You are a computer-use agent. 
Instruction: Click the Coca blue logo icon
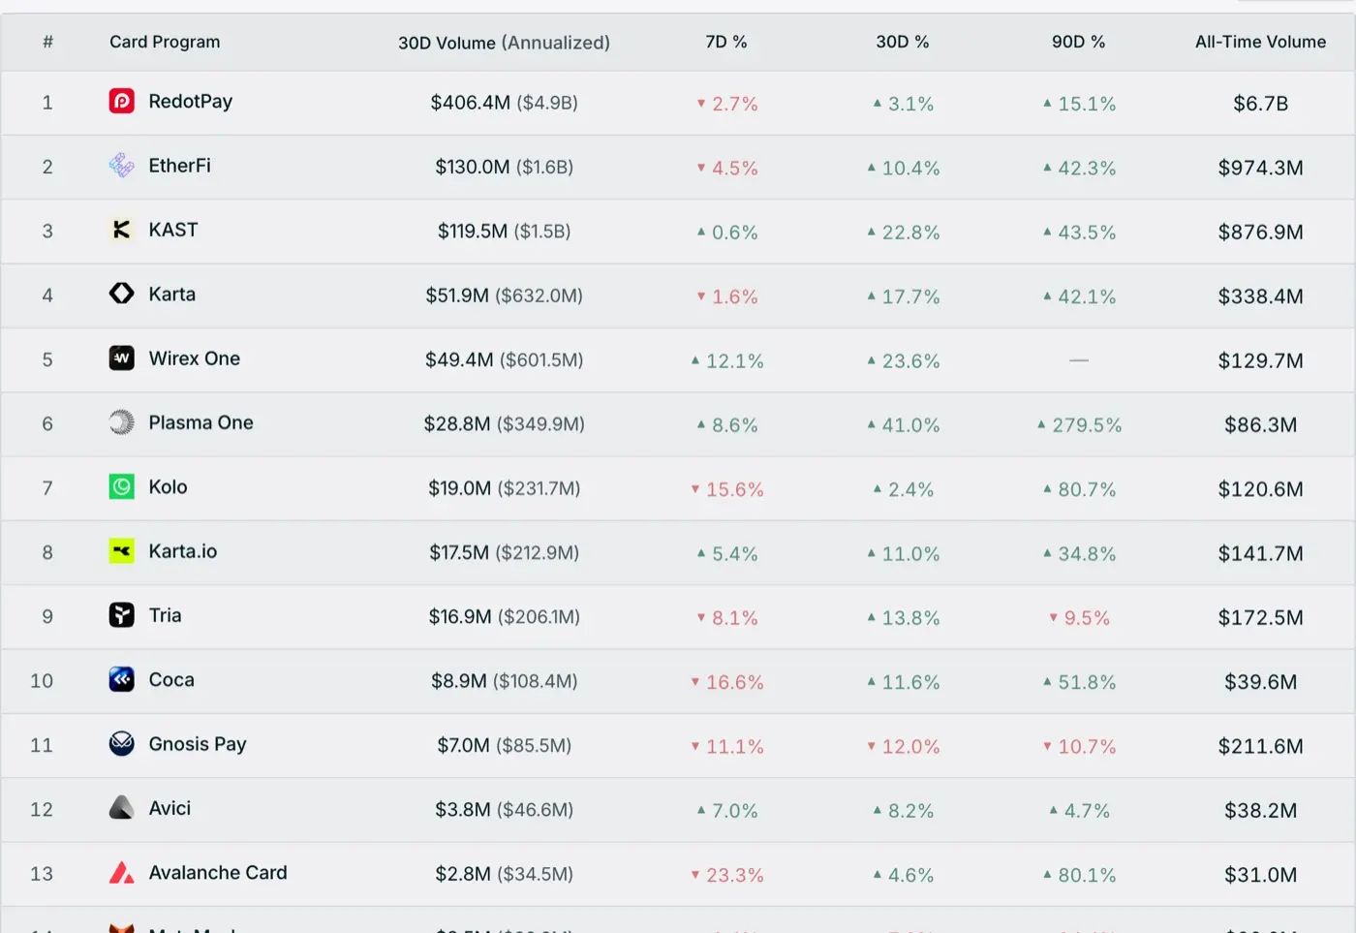(122, 679)
